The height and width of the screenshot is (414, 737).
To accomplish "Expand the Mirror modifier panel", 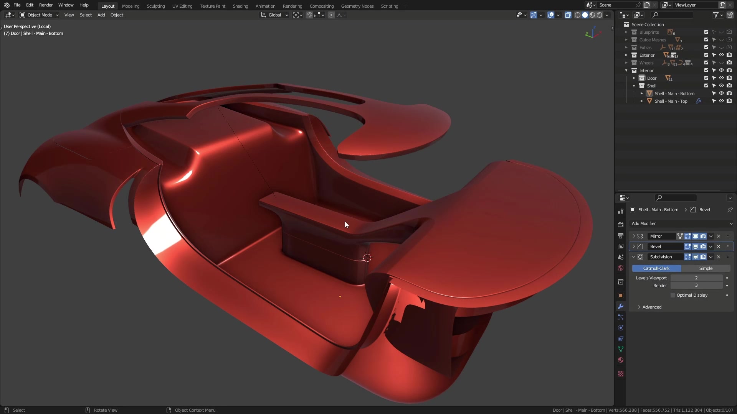I will tap(634, 236).
